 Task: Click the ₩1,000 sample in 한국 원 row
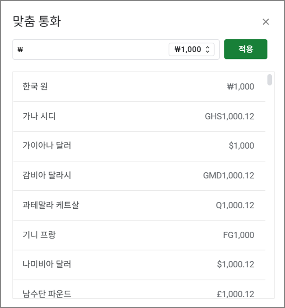coord(241,87)
